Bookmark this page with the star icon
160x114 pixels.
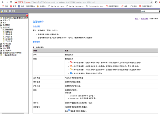(x=151, y=2)
